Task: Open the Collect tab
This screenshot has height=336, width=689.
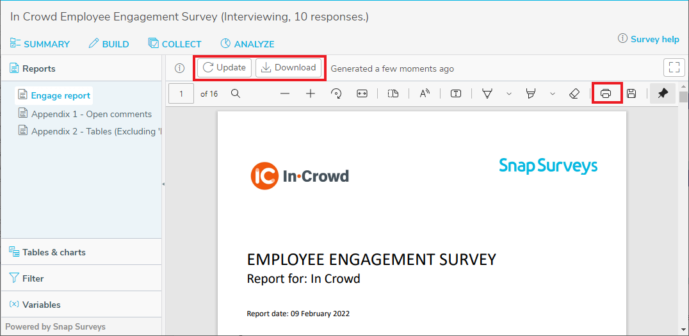Action: coord(174,44)
